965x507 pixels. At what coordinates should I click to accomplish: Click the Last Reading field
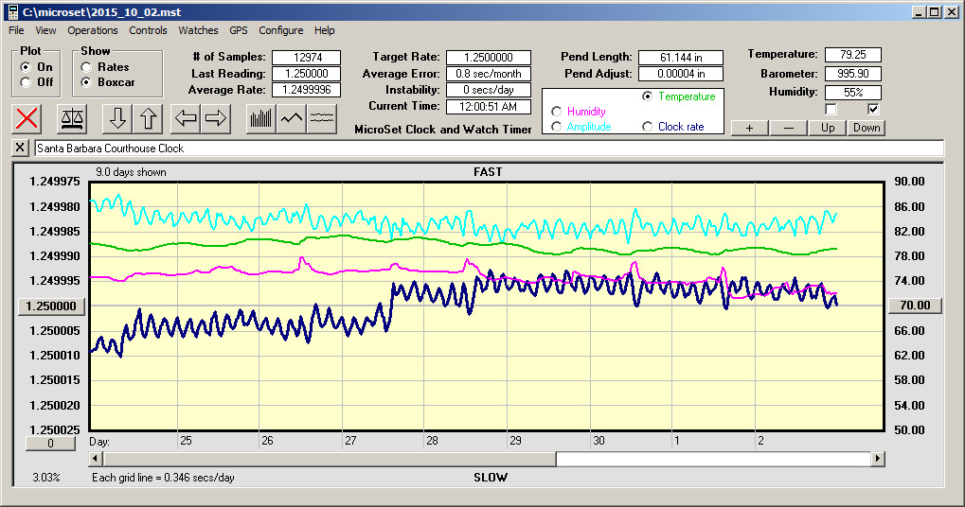pyautogui.click(x=307, y=74)
